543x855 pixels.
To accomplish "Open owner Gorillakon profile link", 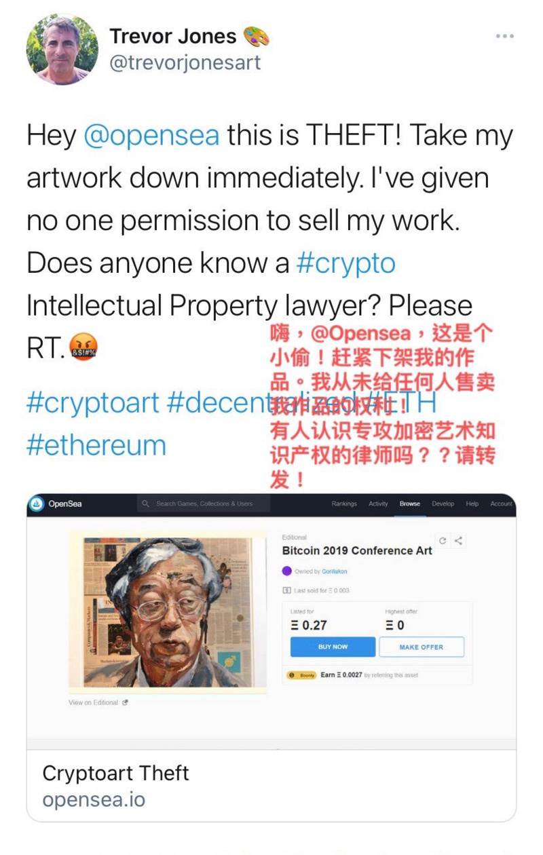I will (x=334, y=571).
